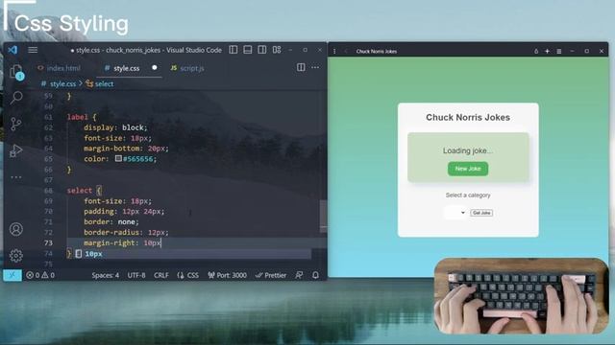This screenshot has width=615, height=345.
Task: Click the New Joke button
Action: [468, 169]
